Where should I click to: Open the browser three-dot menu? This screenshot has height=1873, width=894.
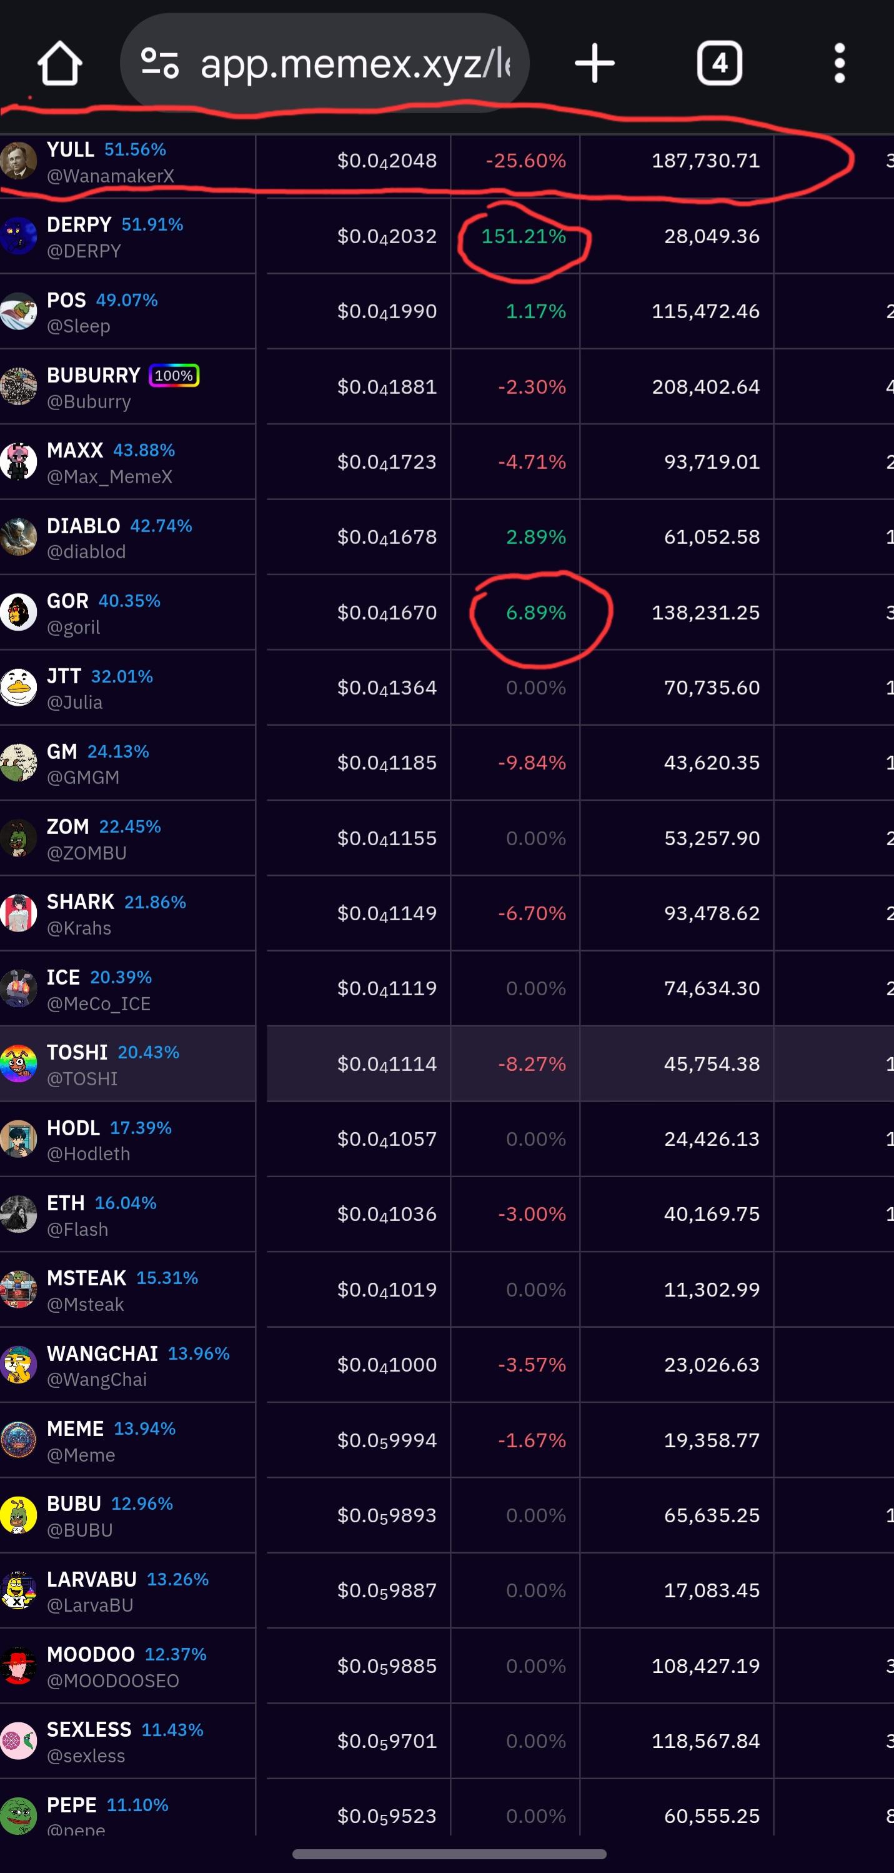click(x=840, y=63)
